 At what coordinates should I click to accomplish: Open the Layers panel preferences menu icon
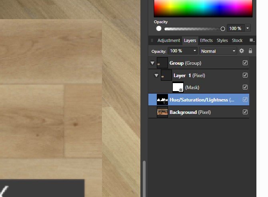point(252,40)
